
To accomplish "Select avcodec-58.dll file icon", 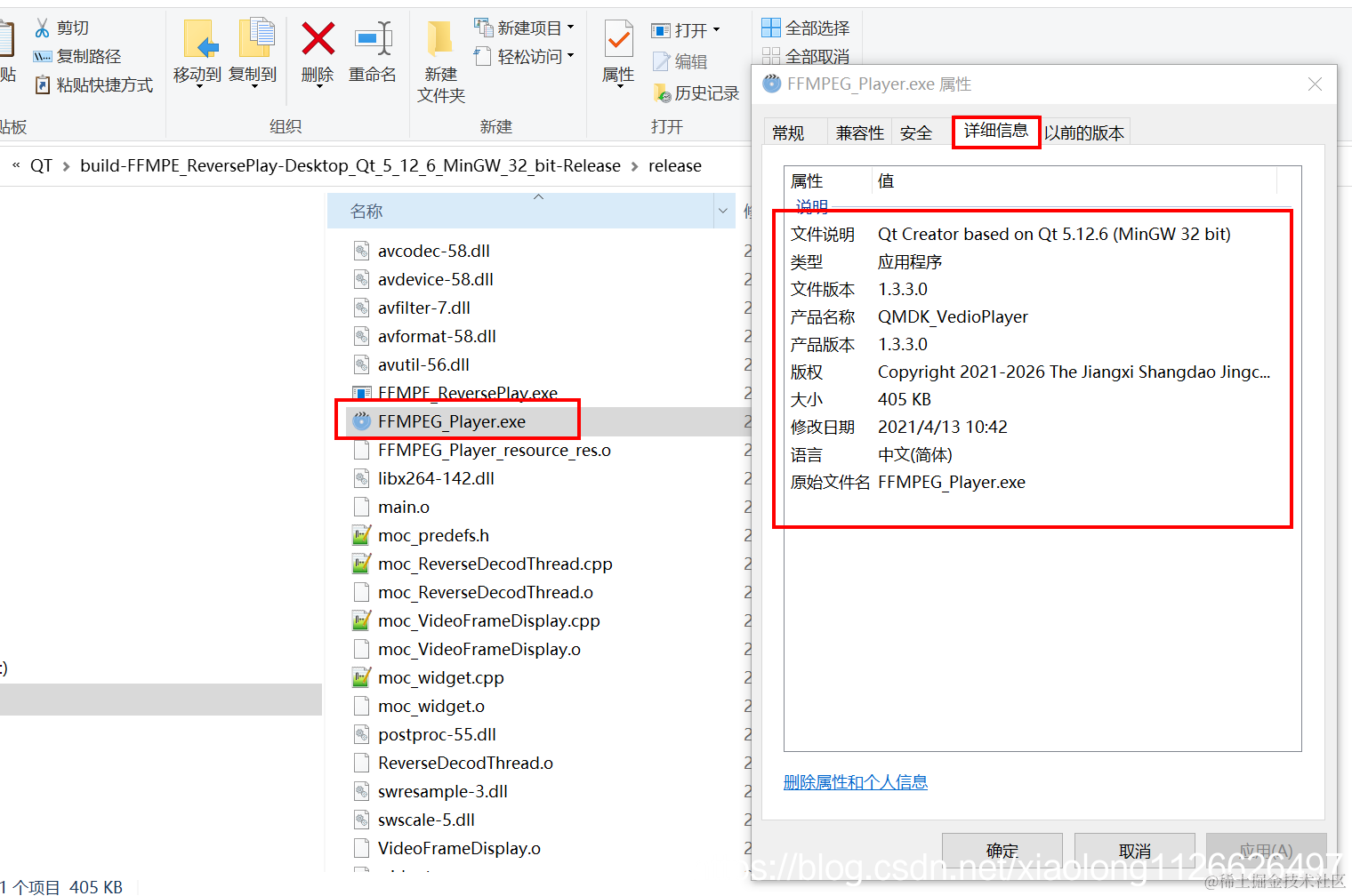I will (361, 251).
